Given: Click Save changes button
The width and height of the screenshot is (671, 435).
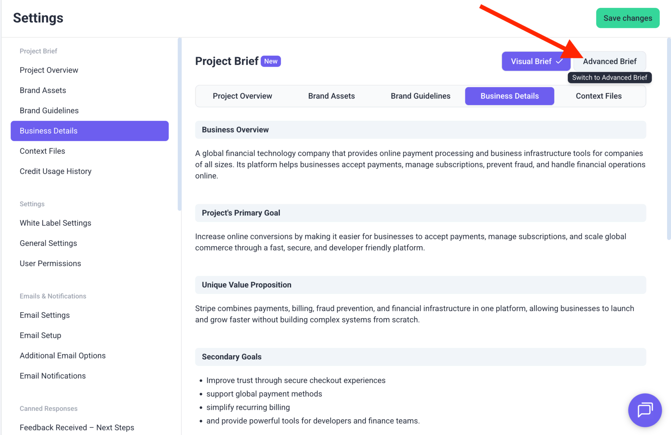Looking at the screenshot, I should click(x=627, y=18).
